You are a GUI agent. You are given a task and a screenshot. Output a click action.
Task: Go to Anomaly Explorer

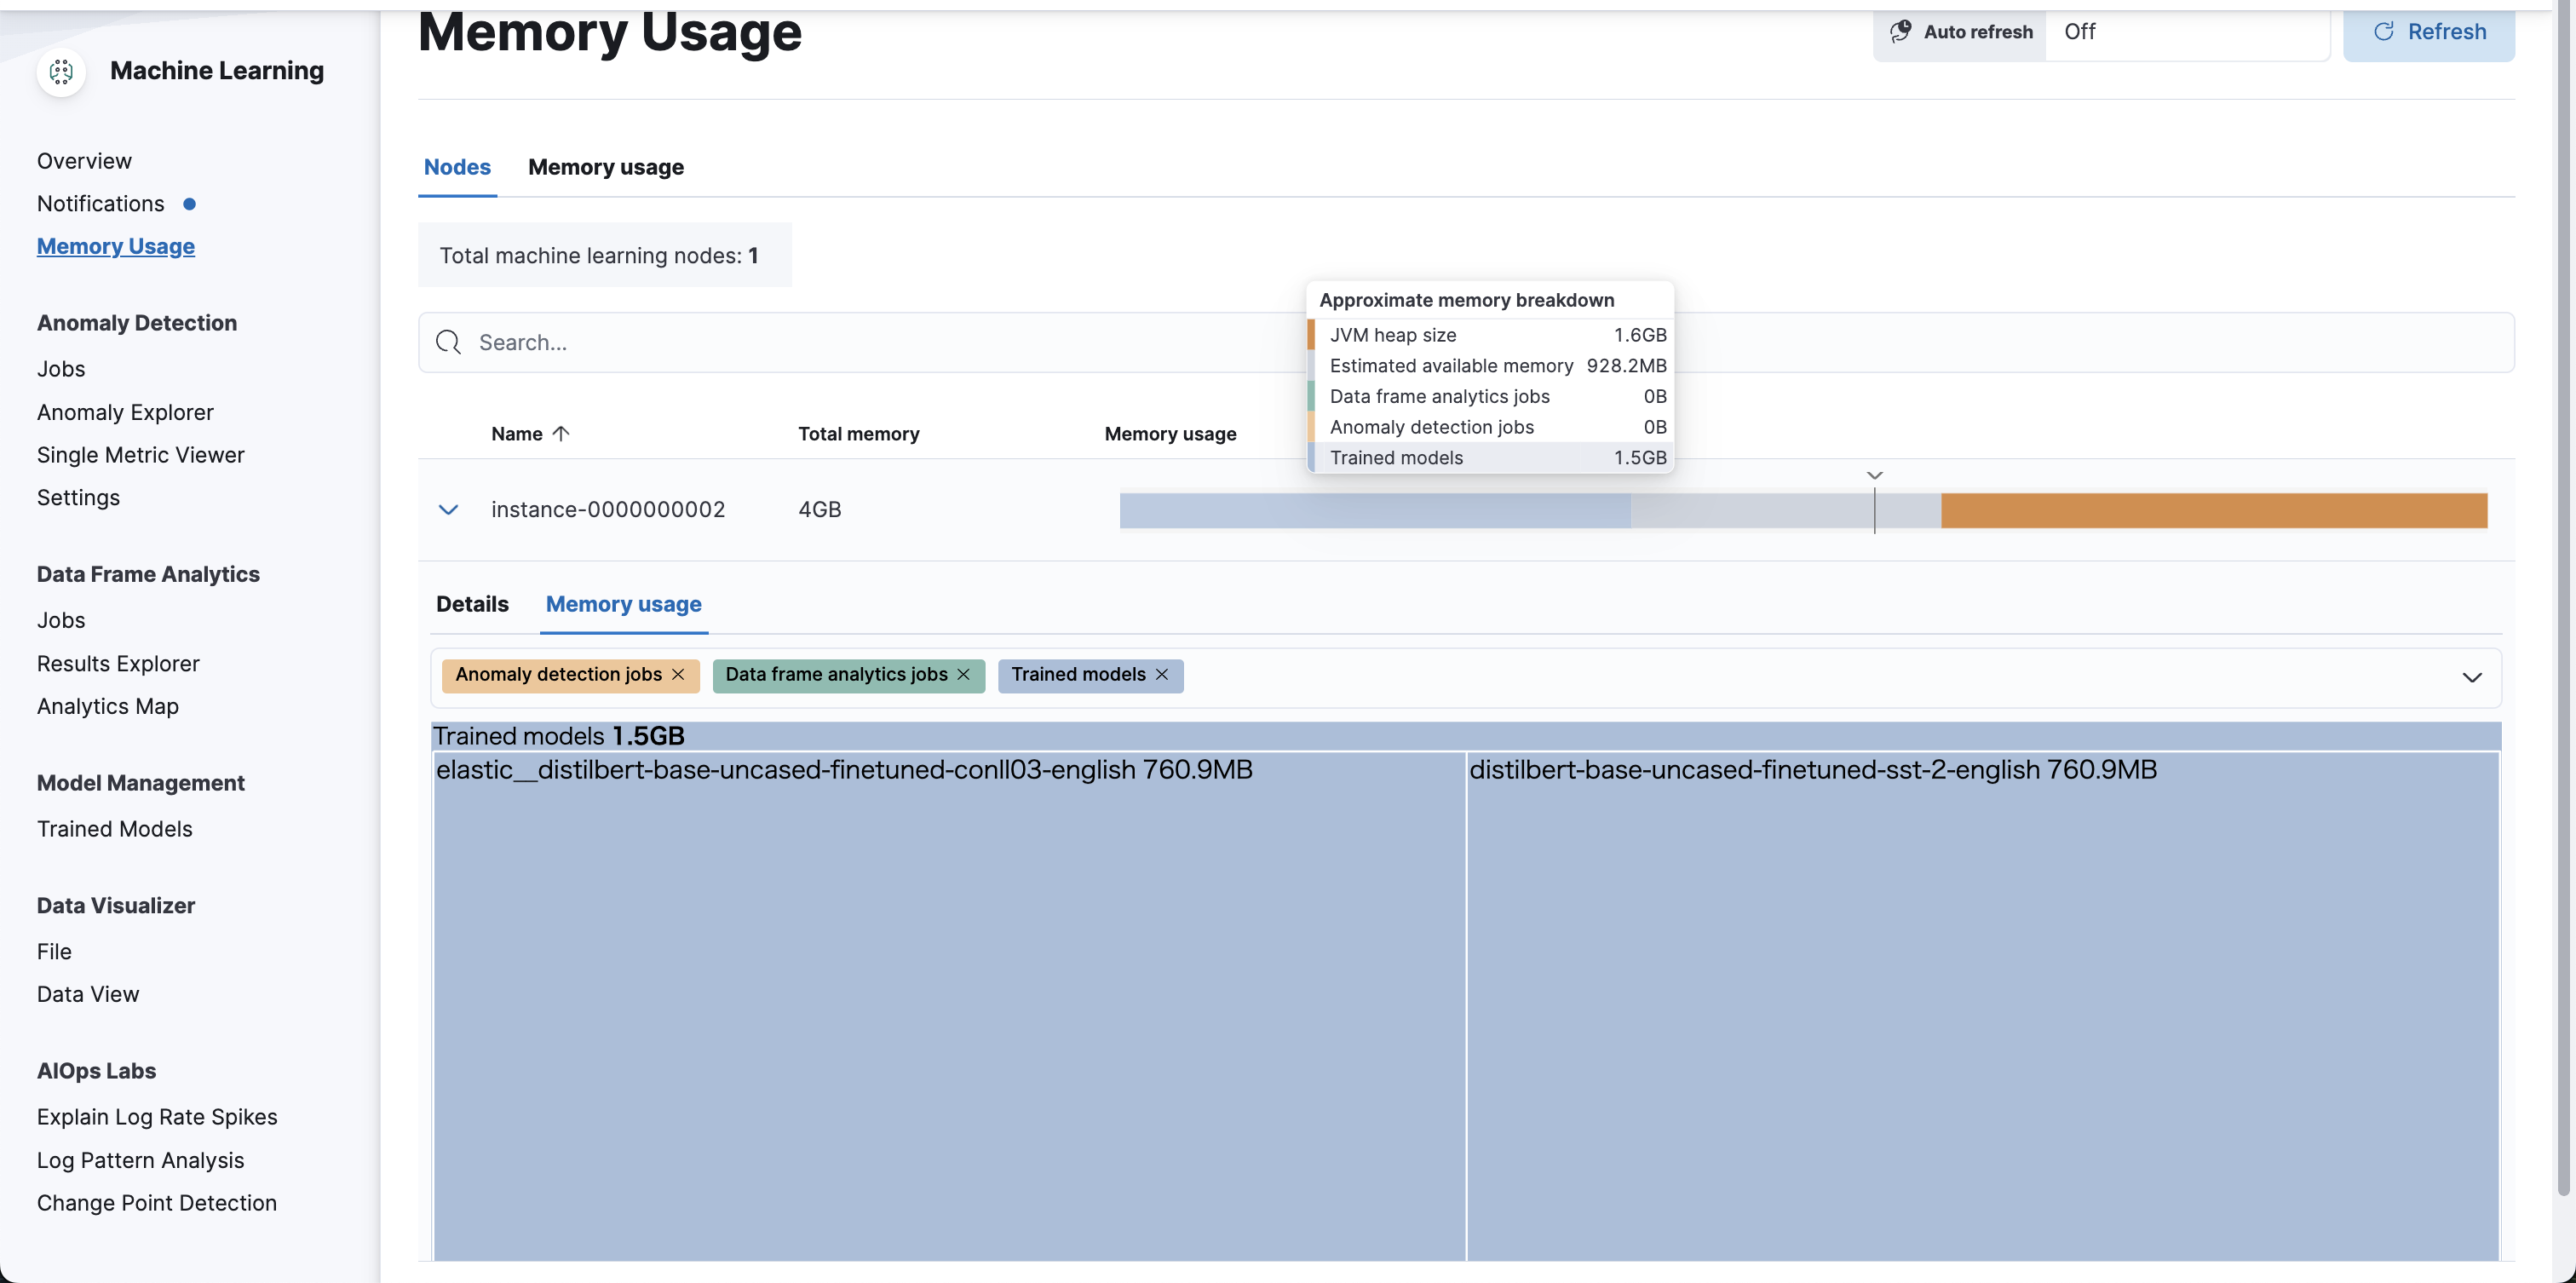[125, 412]
